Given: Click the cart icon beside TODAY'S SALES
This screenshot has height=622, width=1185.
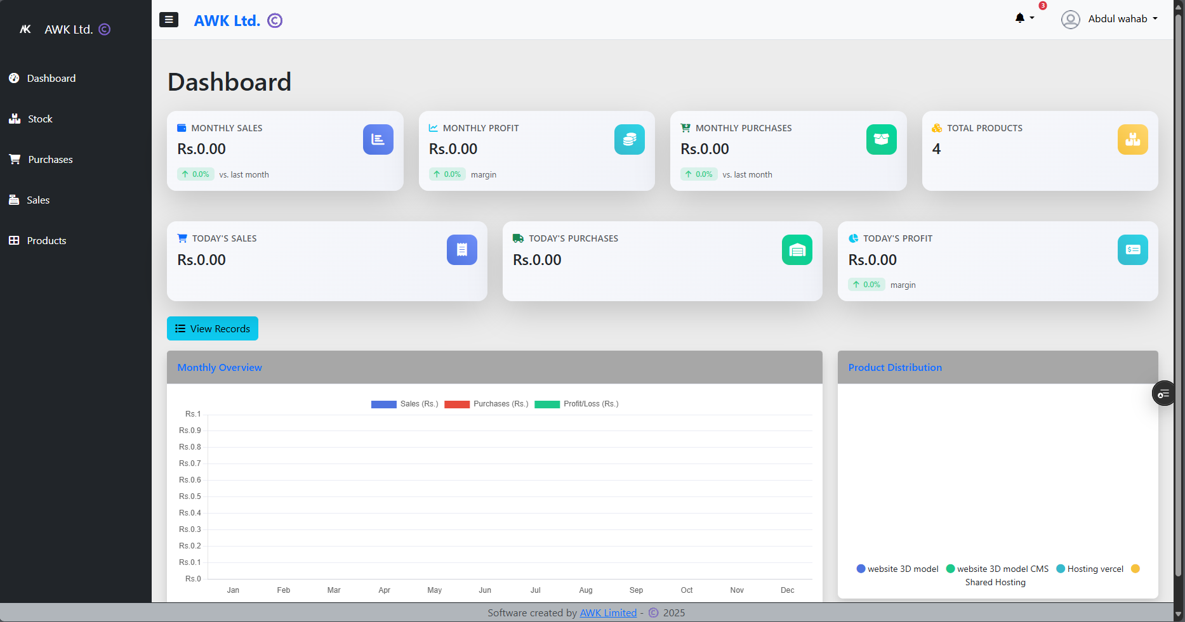Looking at the screenshot, I should tap(182, 238).
